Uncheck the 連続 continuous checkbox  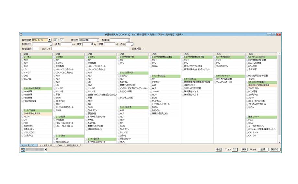point(251,150)
